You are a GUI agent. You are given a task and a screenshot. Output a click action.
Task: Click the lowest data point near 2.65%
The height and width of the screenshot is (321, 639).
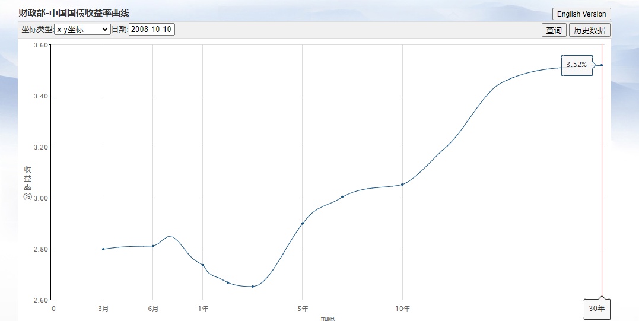tap(253, 286)
